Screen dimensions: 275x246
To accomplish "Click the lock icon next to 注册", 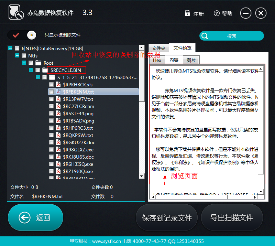I will (187, 13).
